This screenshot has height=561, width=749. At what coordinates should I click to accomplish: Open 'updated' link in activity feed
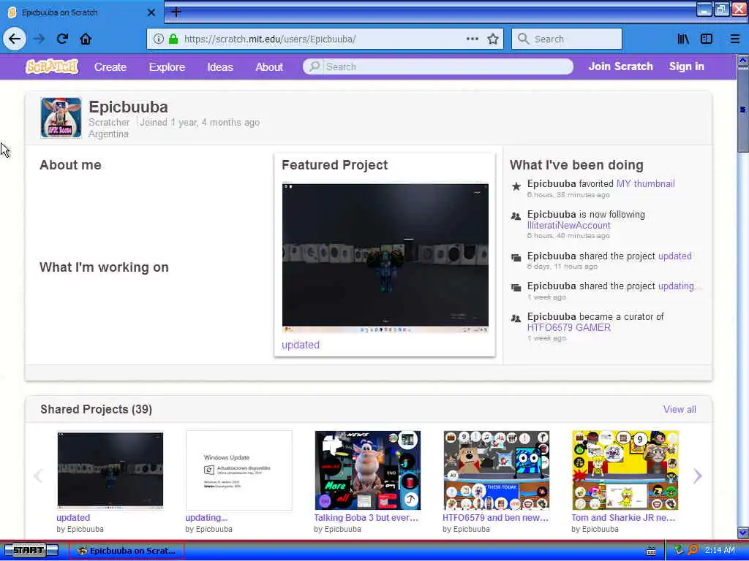click(x=674, y=256)
